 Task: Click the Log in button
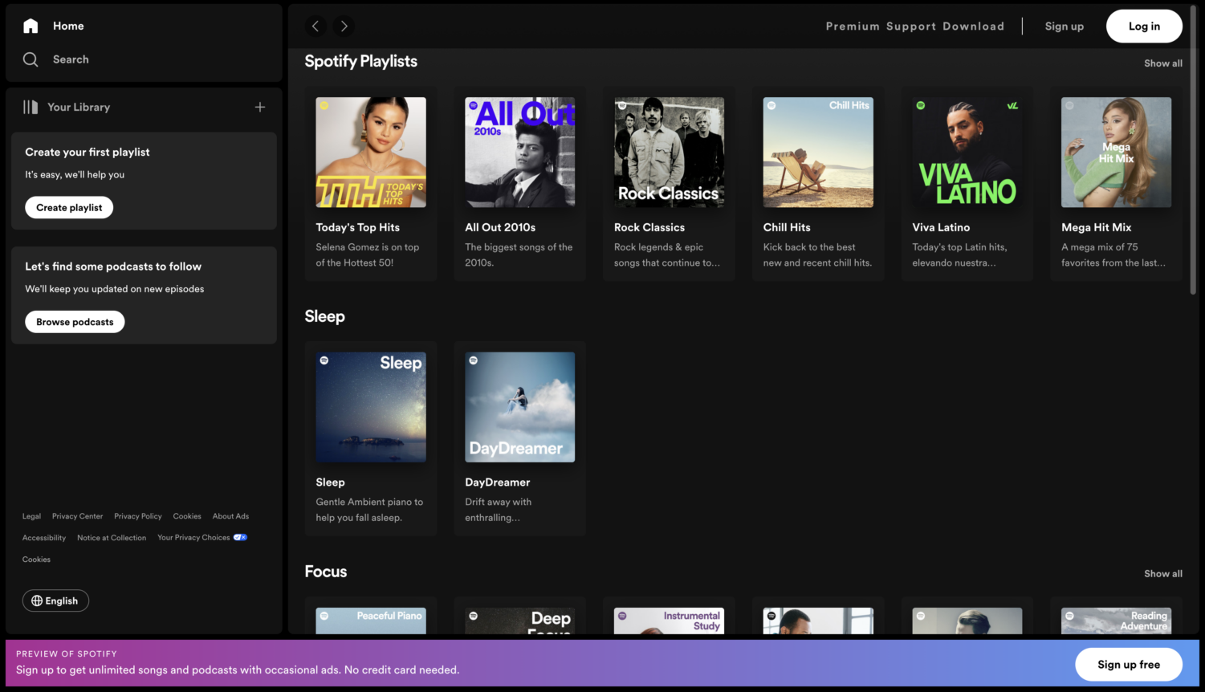click(x=1144, y=26)
